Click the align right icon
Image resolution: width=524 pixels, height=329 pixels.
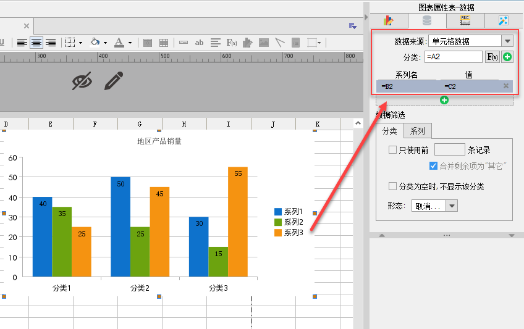(x=51, y=43)
